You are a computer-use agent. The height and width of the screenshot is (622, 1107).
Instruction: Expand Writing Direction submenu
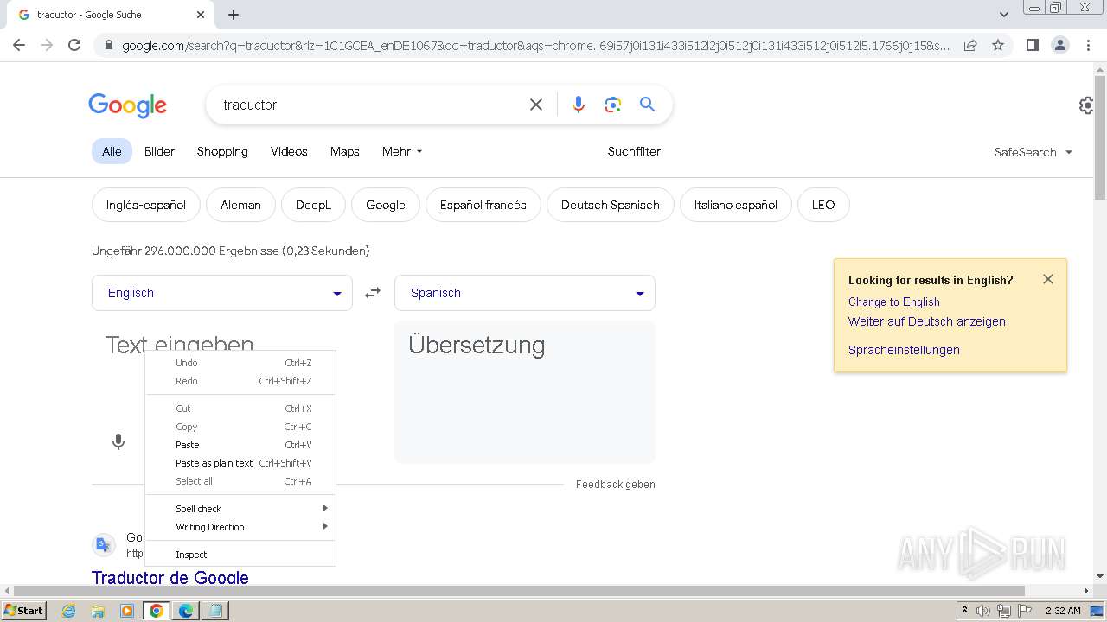click(x=240, y=527)
